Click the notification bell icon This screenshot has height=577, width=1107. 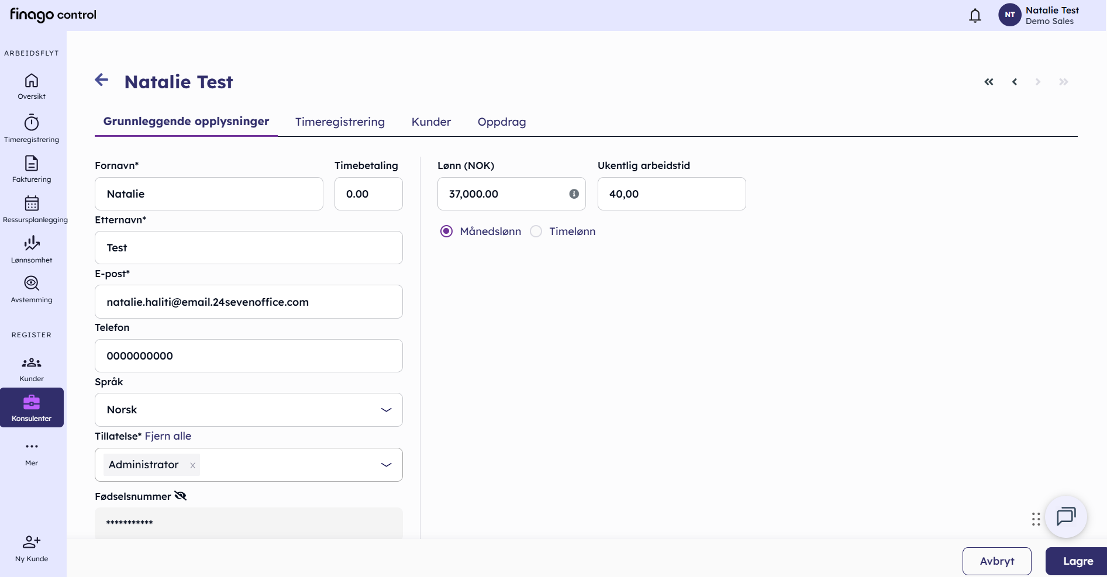[975, 15]
